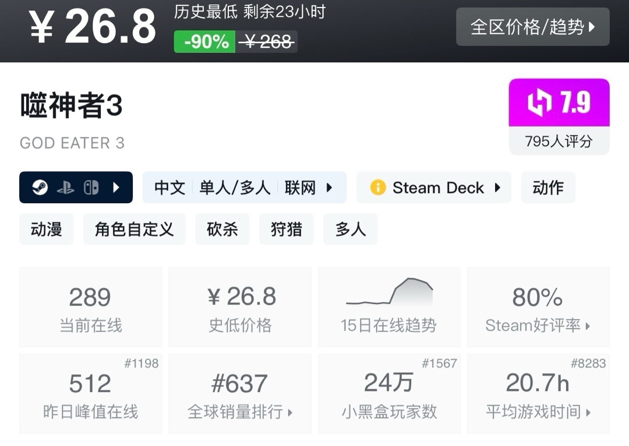The width and height of the screenshot is (629, 446).
Task: Open the 512 昨日峰值在线 card
Action: point(91,394)
